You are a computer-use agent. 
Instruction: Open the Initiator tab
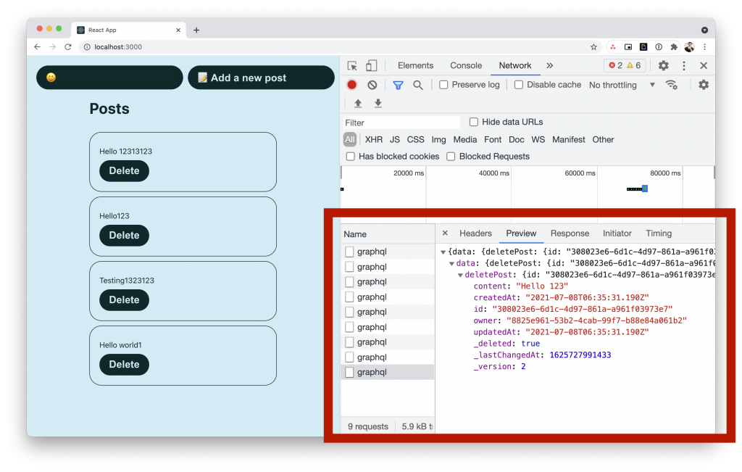[617, 233]
